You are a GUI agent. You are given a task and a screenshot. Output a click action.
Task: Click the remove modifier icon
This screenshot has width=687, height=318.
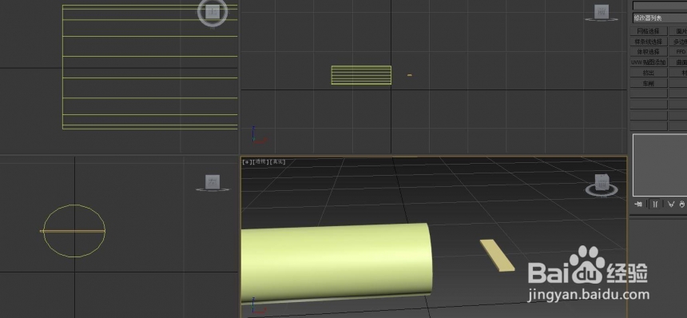pos(681,204)
